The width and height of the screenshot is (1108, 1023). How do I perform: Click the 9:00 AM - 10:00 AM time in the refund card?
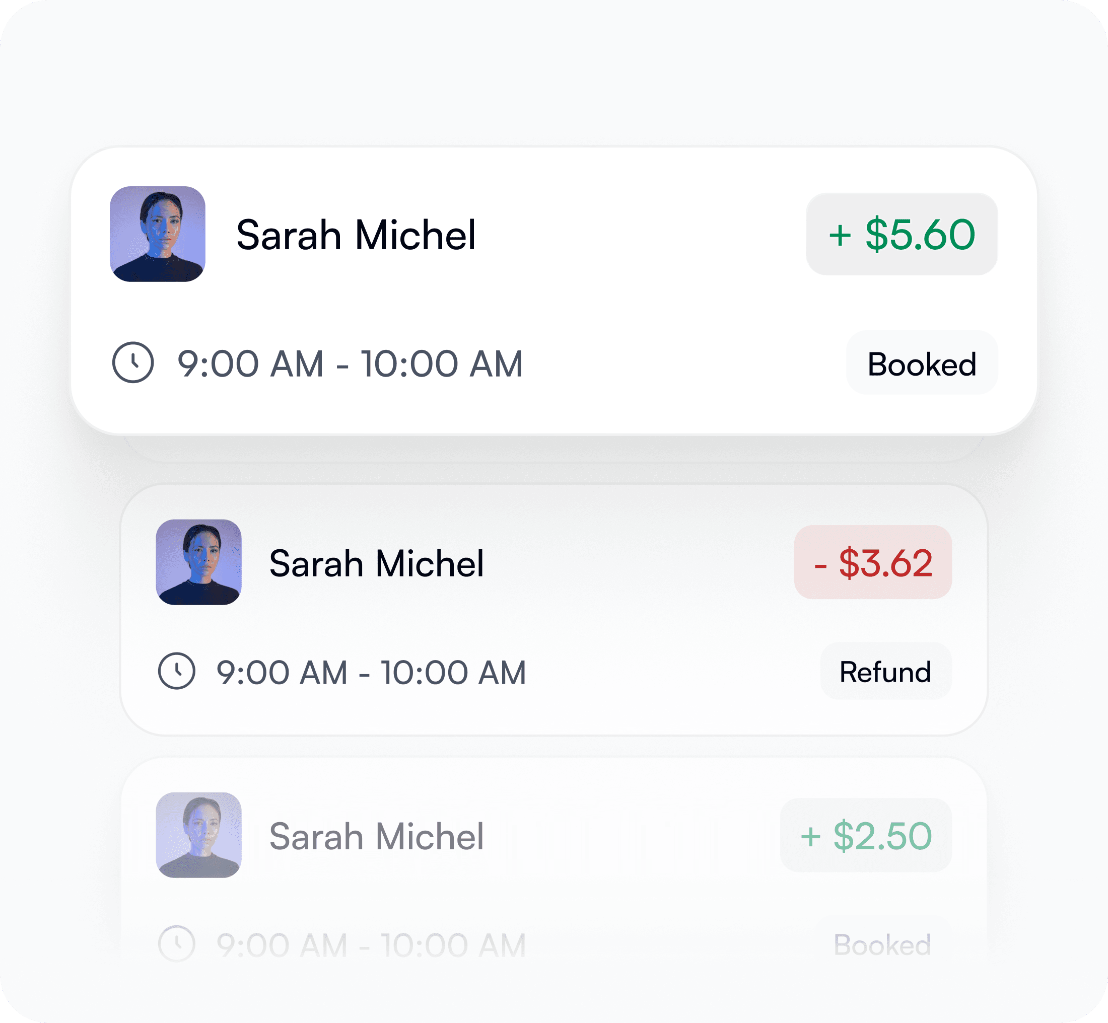pyautogui.click(x=371, y=672)
